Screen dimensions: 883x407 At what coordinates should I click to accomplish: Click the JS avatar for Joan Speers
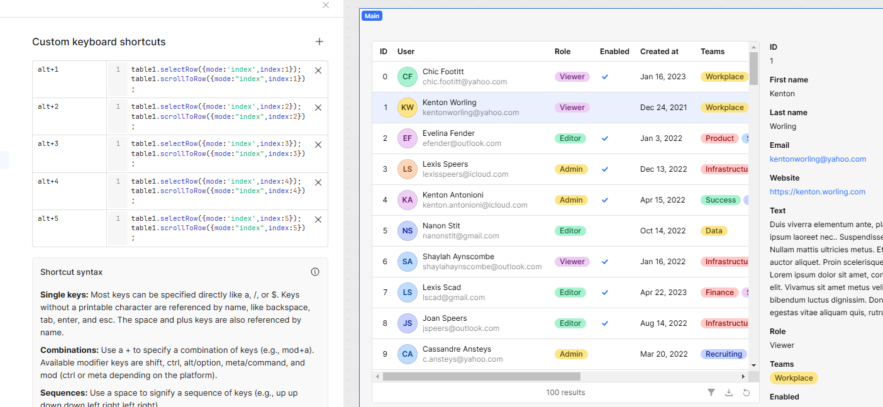click(408, 323)
